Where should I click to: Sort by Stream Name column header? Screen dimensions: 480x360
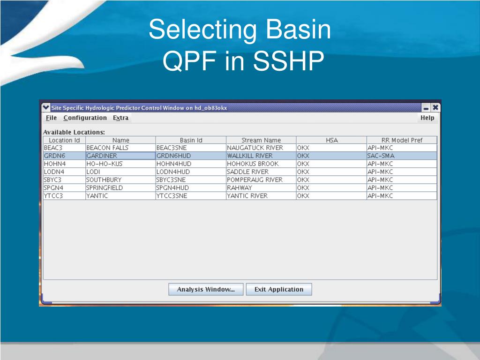(x=261, y=140)
